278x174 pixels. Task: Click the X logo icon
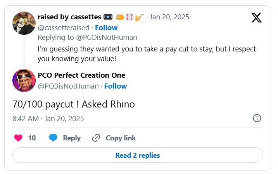pos(256,18)
